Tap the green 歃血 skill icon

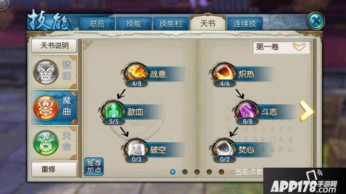tap(113, 111)
